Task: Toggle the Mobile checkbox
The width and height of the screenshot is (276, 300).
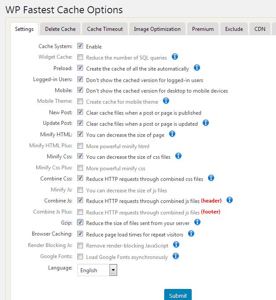Action: (x=80, y=90)
